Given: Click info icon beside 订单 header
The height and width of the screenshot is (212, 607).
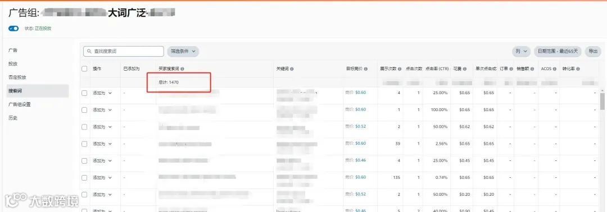Looking at the screenshot, I should tap(511, 69).
